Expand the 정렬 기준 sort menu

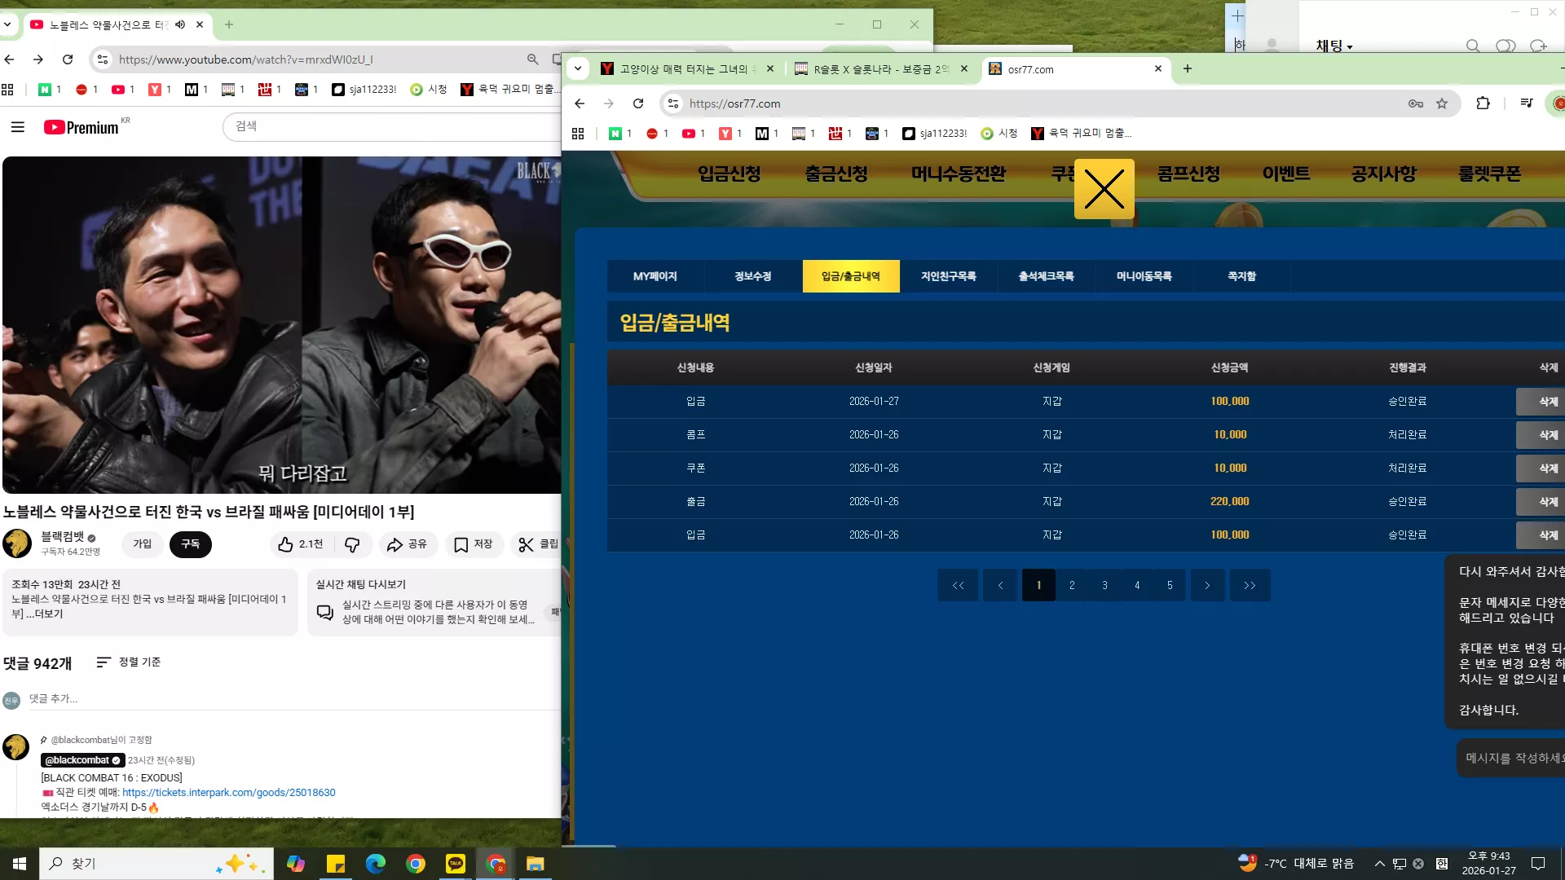[129, 662]
